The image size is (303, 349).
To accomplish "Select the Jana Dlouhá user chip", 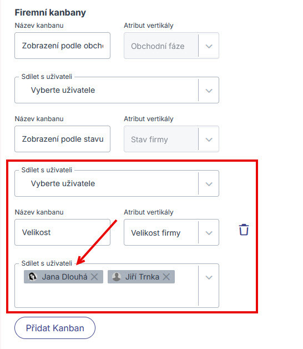I will 63,277.
